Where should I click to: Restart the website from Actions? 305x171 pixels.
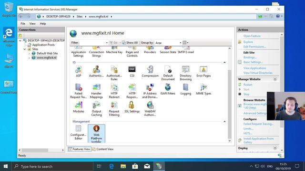(x=248, y=85)
